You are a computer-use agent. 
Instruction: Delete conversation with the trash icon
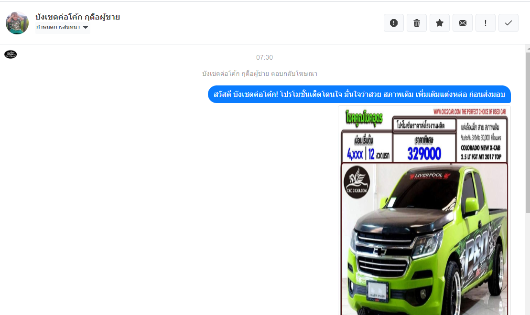(416, 23)
